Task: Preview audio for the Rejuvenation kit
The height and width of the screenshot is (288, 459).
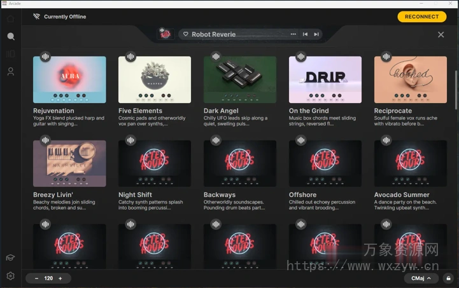Action: [x=45, y=57]
